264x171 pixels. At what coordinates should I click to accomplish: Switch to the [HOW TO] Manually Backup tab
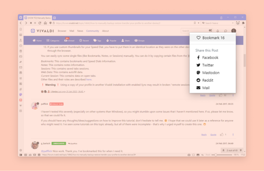pos(38,18)
